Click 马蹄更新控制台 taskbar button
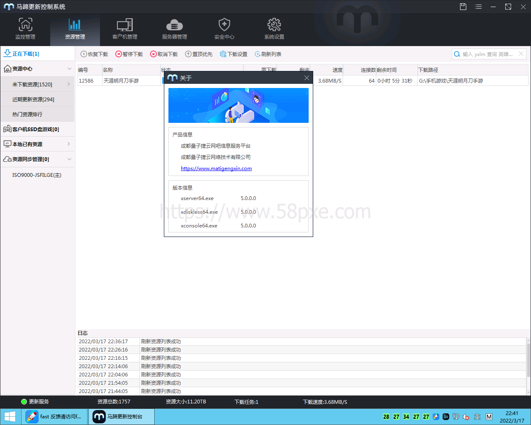The image size is (531, 425). [x=122, y=417]
